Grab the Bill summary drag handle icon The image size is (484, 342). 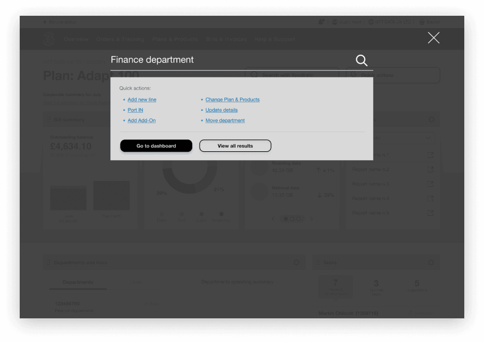pos(49,119)
